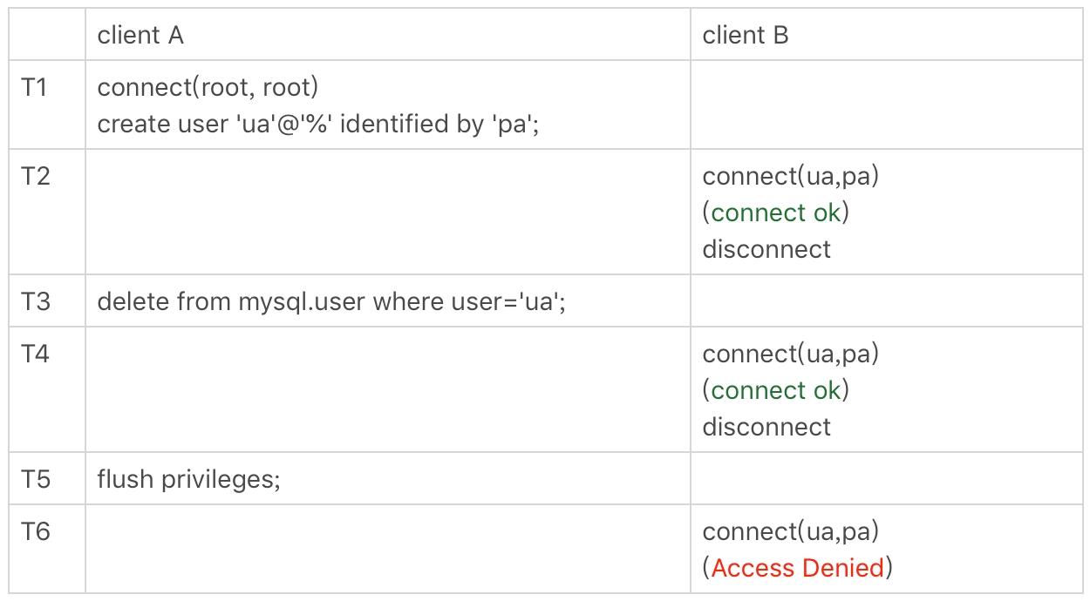Select the T3 row label
This screenshot has width=1090, height=601.
36,301
